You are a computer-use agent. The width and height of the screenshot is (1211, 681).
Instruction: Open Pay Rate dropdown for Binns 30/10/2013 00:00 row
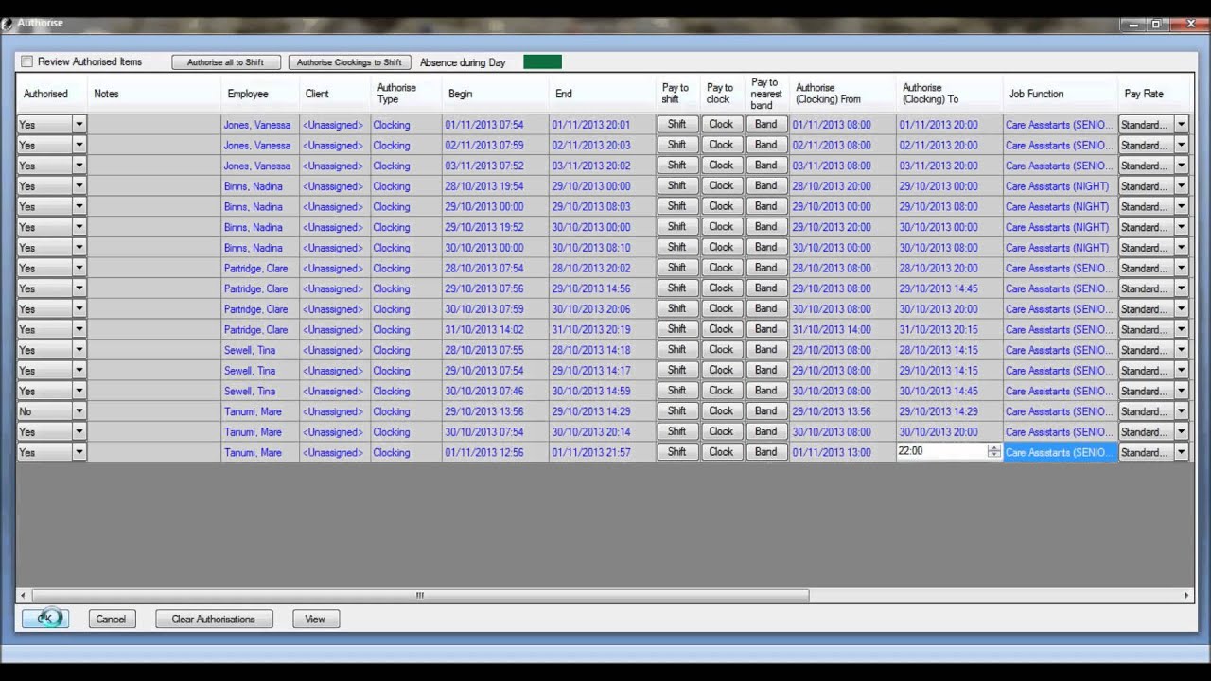(1181, 247)
